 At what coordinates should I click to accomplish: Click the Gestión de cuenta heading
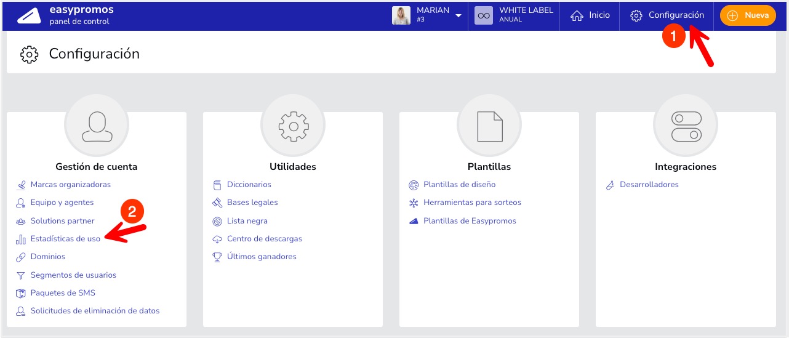(x=97, y=167)
